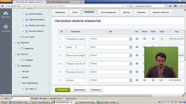Click the [s1] Услуги infoblock icon
This screenshot has height=104, width=186.
coord(22,37)
